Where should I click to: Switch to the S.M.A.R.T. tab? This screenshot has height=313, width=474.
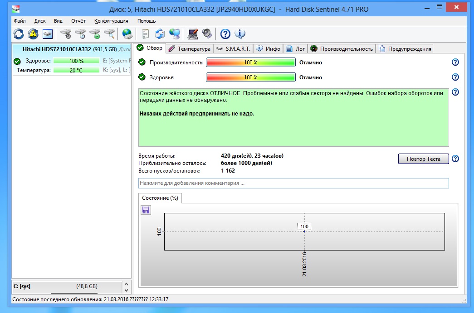point(234,48)
